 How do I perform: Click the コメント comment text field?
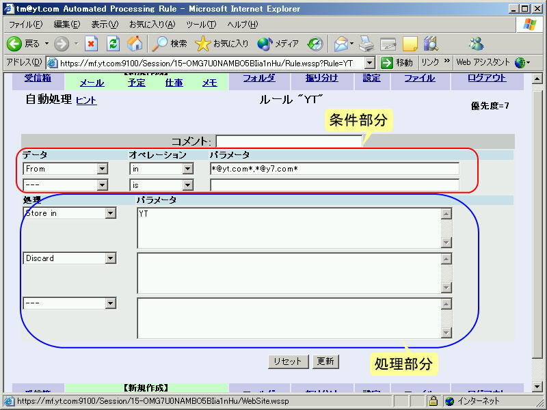tap(289, 141)
